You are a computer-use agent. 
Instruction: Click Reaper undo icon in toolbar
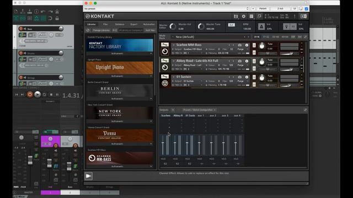[43, 11]
